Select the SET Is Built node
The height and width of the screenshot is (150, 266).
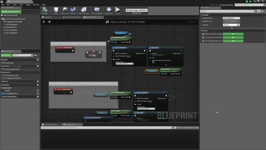pyautogui.click(x=94, y=54)
